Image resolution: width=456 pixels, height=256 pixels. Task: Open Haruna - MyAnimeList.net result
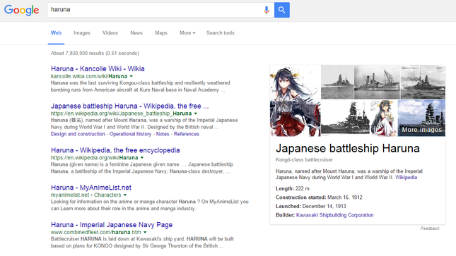tap(91, 188)
